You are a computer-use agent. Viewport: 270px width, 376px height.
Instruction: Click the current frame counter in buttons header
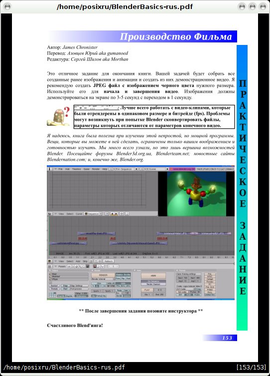tap(113, 266)
